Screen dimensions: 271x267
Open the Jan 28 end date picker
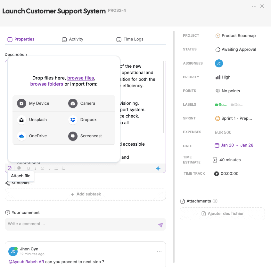247,145
